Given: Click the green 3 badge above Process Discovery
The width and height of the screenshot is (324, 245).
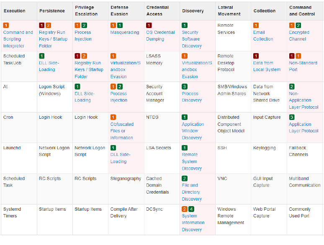Looking at the screenshot, I should (185, 87).
